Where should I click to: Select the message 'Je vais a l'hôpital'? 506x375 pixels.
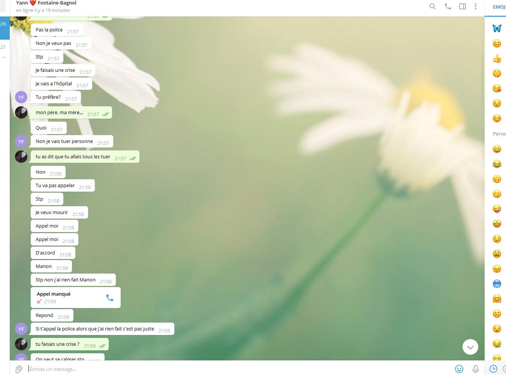click(x=61, y=84)
